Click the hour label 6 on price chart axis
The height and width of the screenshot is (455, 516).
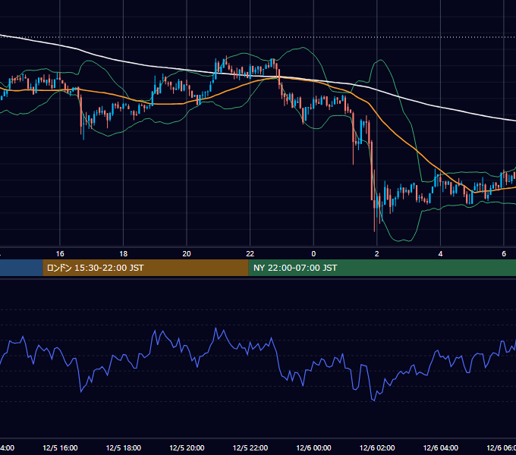pyautogui.click(x=504, y=253)
